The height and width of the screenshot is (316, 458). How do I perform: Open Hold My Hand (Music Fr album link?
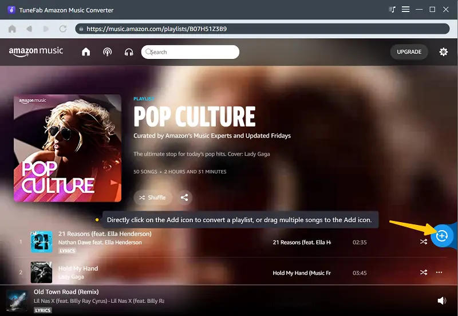click(302, 272)
